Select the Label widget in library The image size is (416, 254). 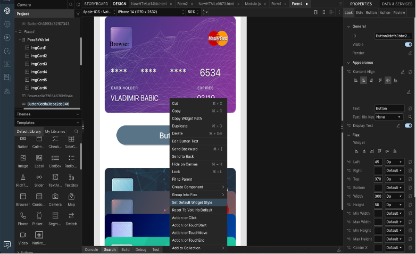point(39,161)
